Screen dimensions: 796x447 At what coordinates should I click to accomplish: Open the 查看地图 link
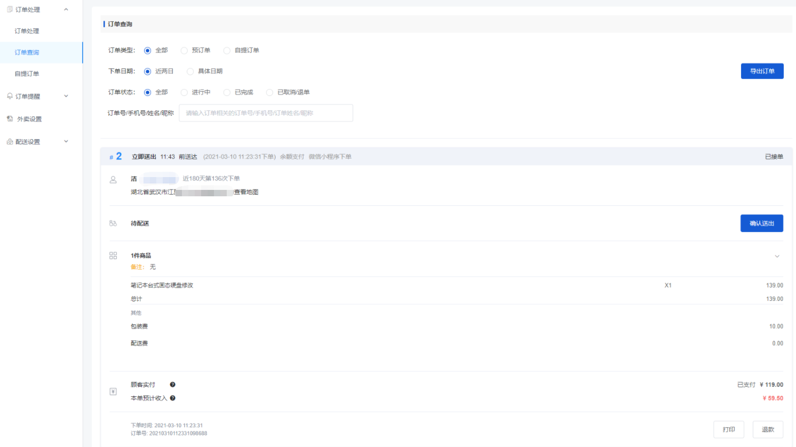[x=246, y=192]
